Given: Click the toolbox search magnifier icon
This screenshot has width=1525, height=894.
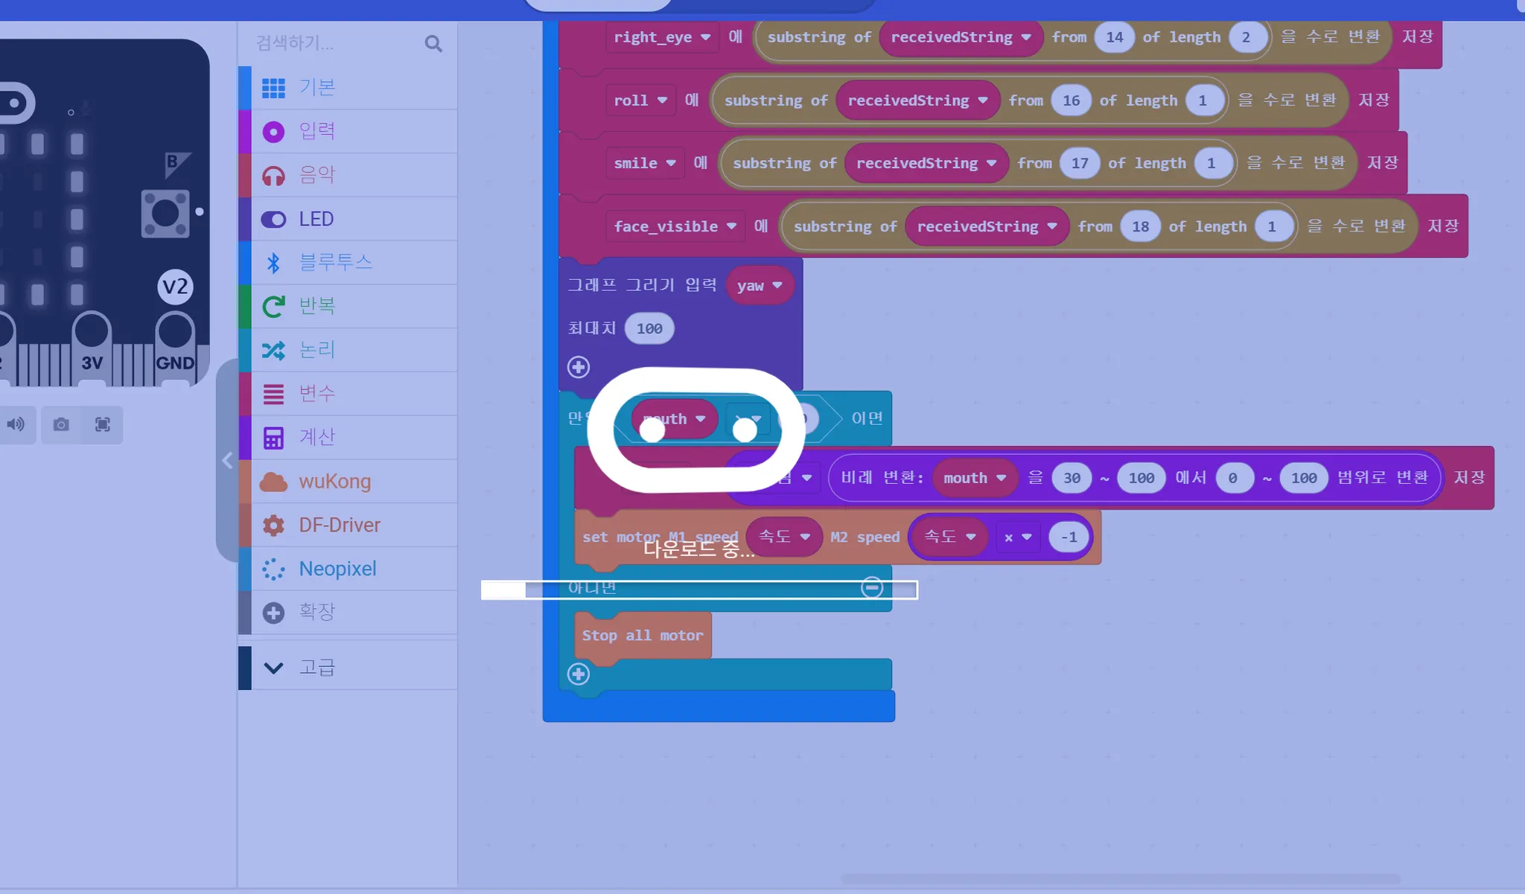Looking at the screenshot, I should 433,44.
